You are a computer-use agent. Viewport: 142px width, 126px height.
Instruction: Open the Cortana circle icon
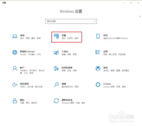point(98,85)
